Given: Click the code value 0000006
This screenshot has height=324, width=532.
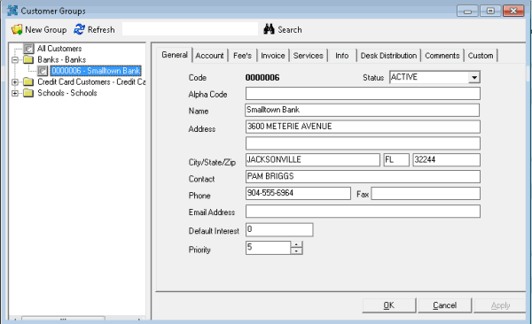Looking at the screenshot, I should [x=262, y=78].
